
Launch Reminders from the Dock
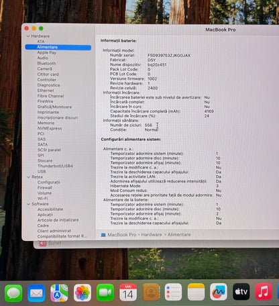click(x=173, y=292)
